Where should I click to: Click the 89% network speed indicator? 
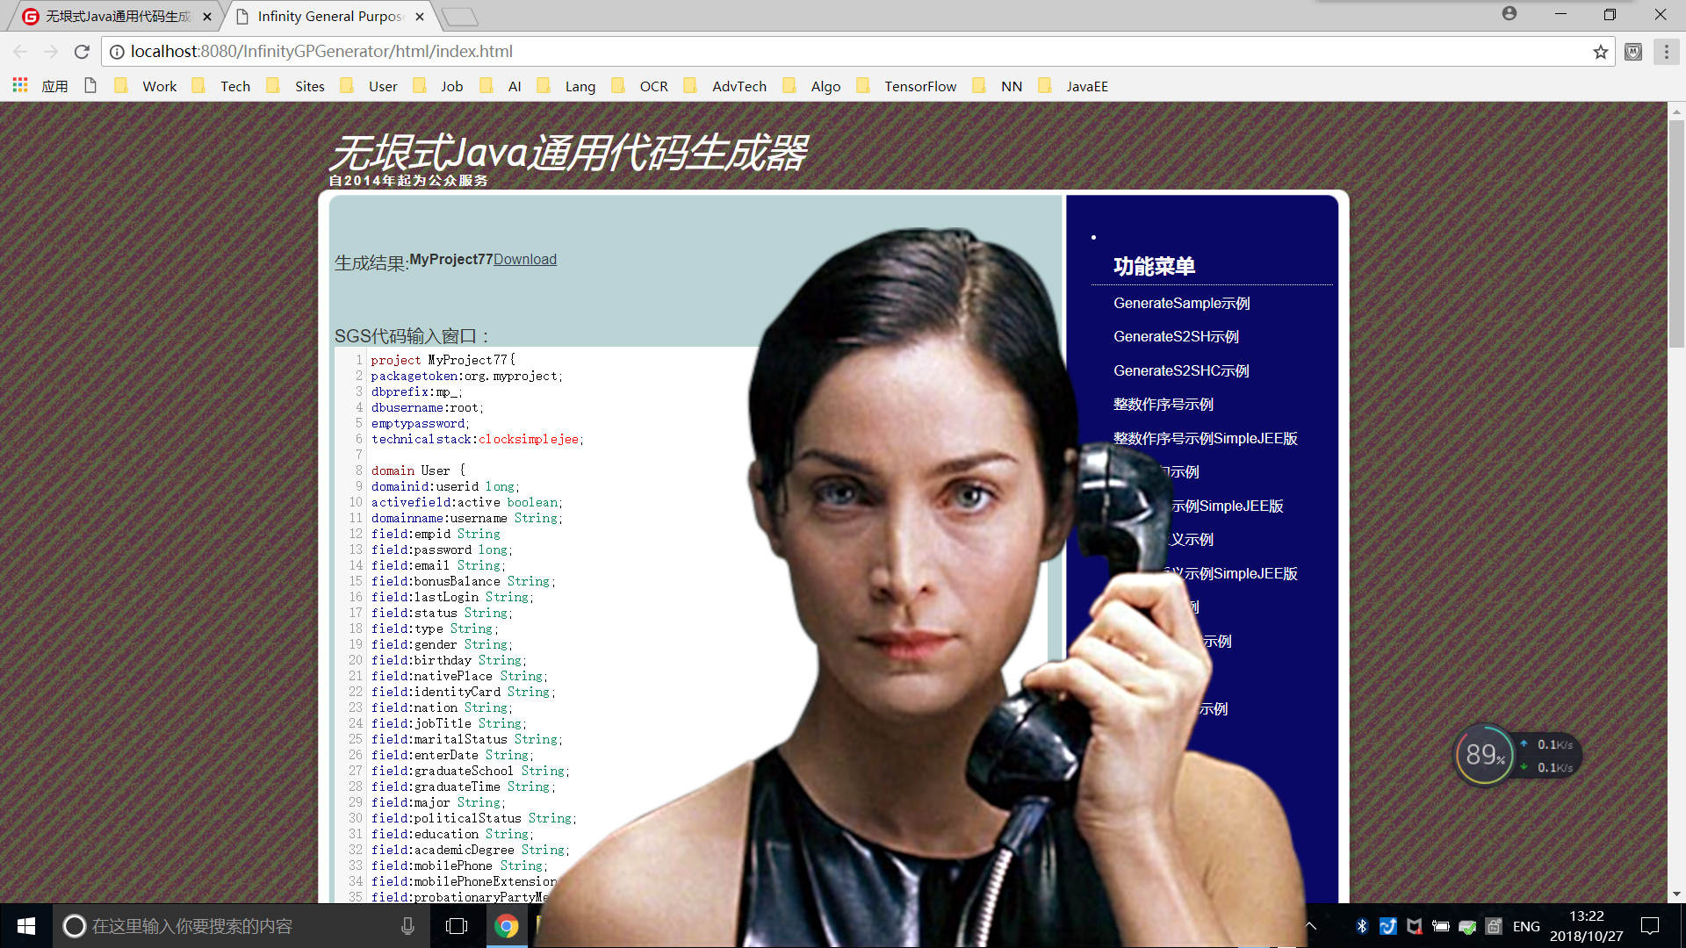(x=1483, y=757)
